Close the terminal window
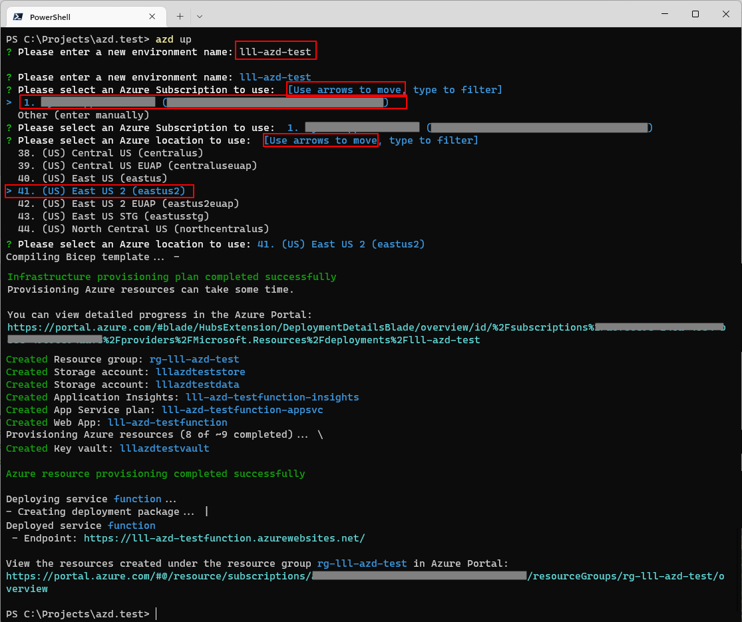 (x=725, y=14)
